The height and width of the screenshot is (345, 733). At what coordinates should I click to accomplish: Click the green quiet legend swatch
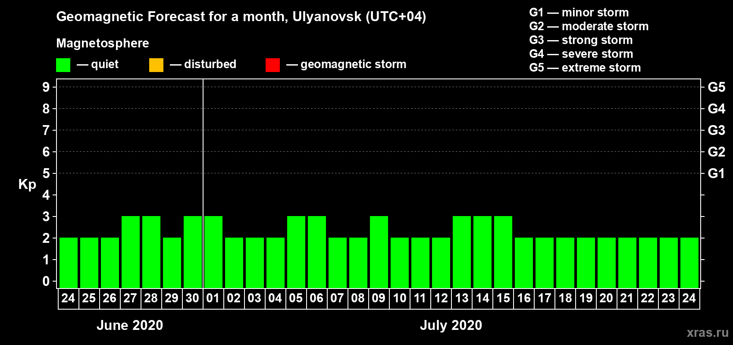pos(63,65)
